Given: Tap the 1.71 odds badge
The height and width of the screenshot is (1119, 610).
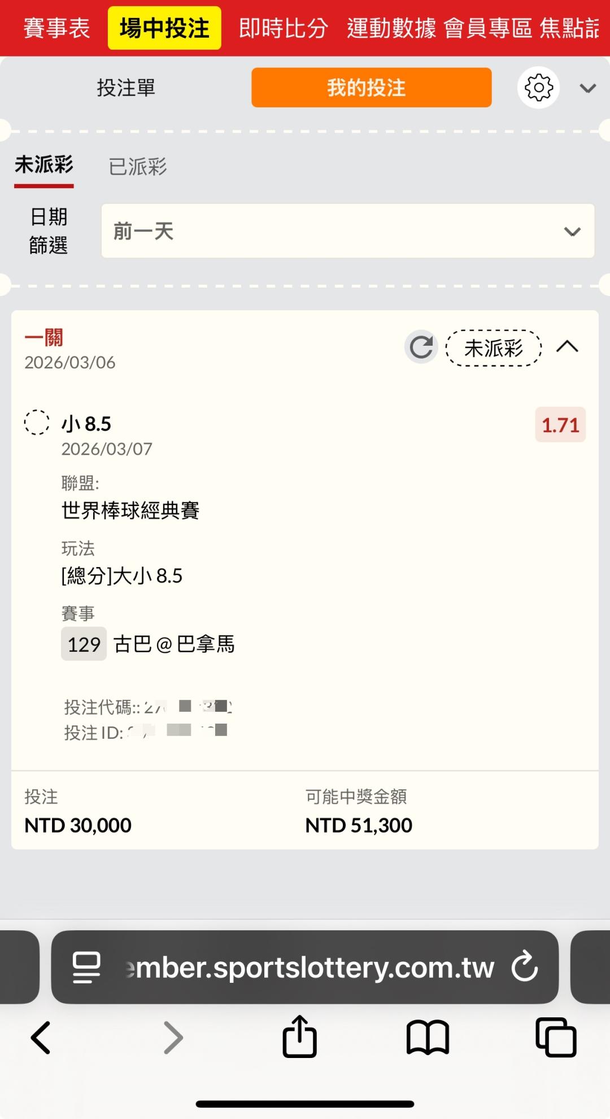Looking at the screenshot, I should 560,425.
